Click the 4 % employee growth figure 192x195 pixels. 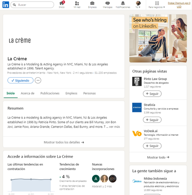click(66, 177)
